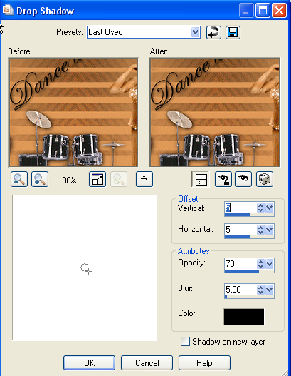Zoom in the preview with plus magnifier
This screenshot has width=291, height=376.
(x=40, y=179)
